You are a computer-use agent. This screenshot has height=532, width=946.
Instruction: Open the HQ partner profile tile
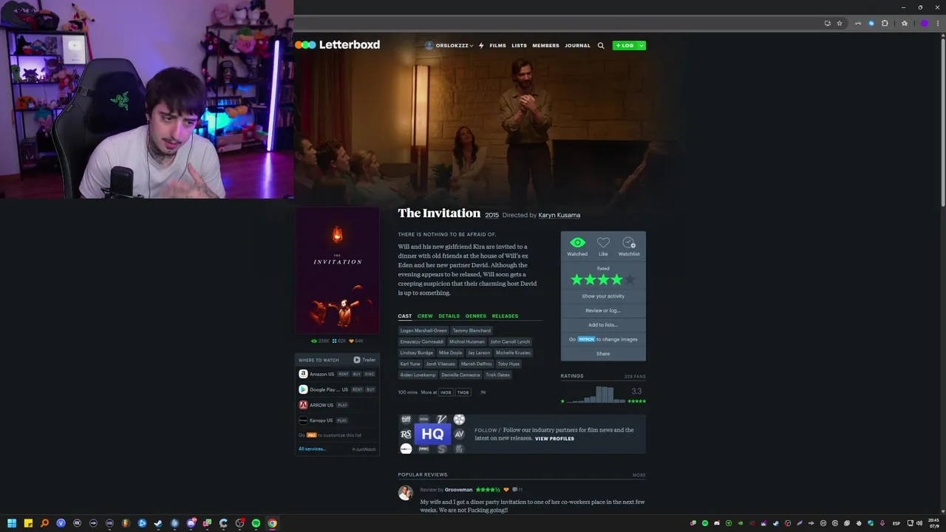pos(432,434)
